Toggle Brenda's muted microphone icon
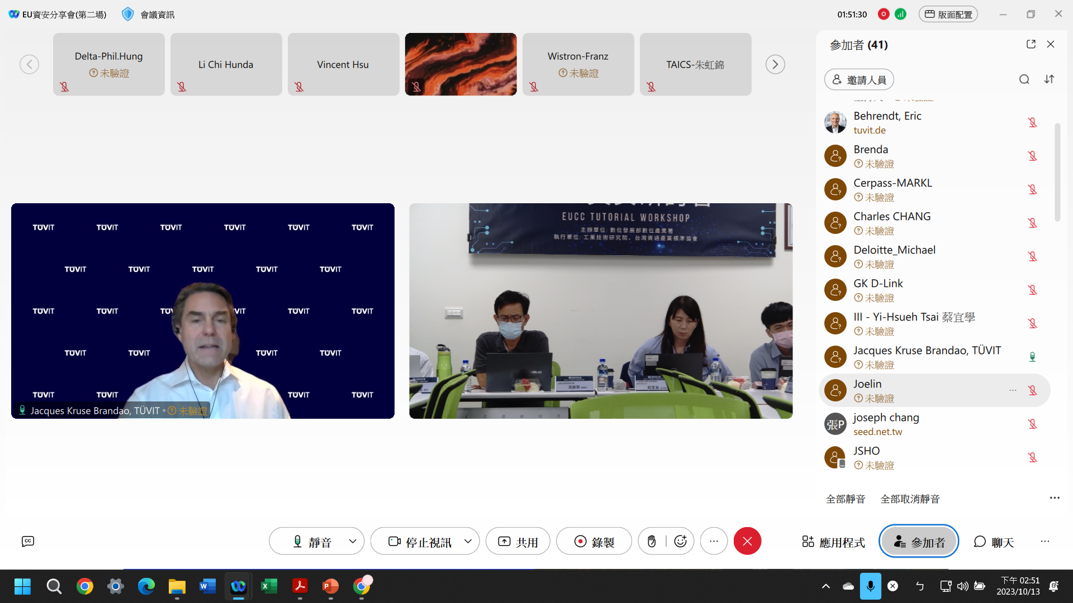Viewport: 1073px width, 603px height. pyautogui.click(x=1032, y=156)
